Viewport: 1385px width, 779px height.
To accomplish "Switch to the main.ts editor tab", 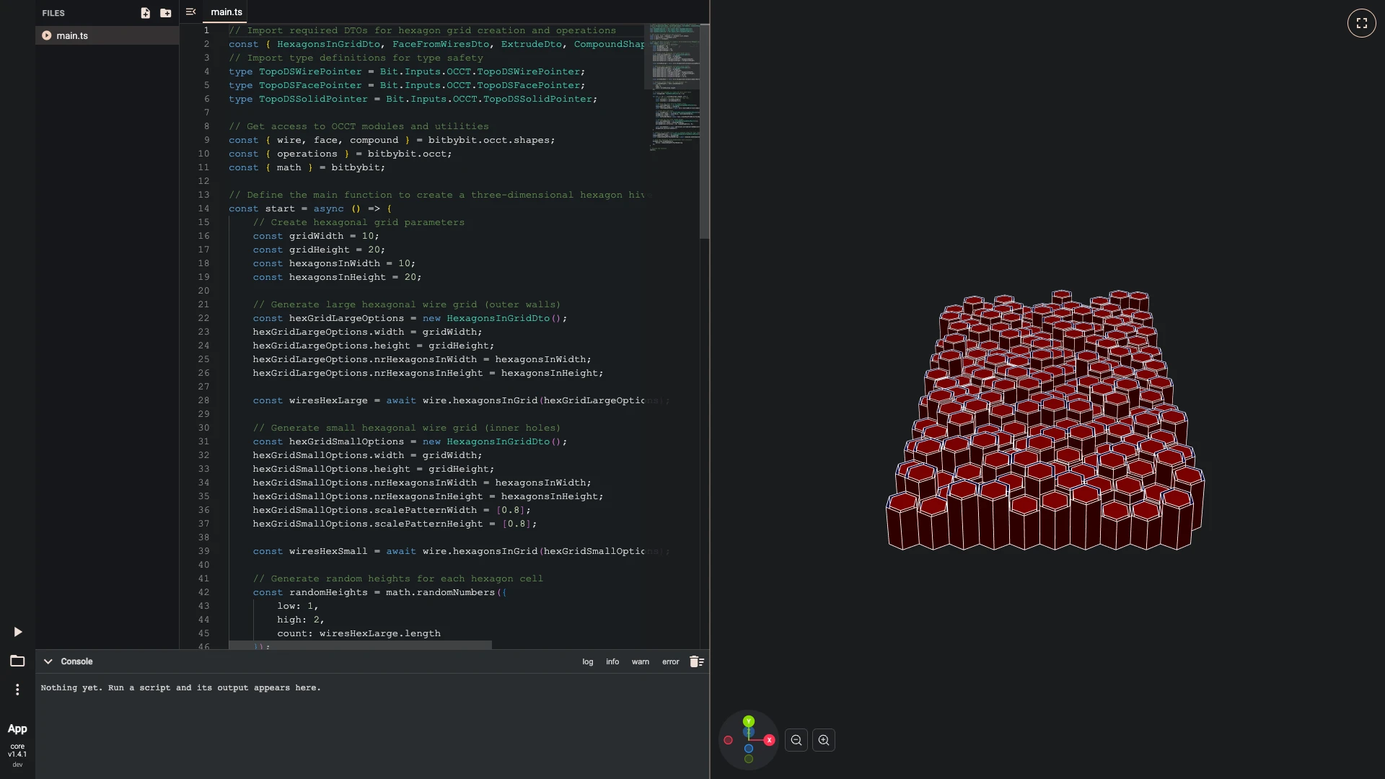I will pos(226,12).
